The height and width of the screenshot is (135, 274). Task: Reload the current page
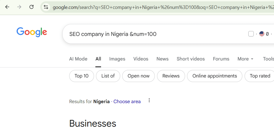(x=31, y=7)
